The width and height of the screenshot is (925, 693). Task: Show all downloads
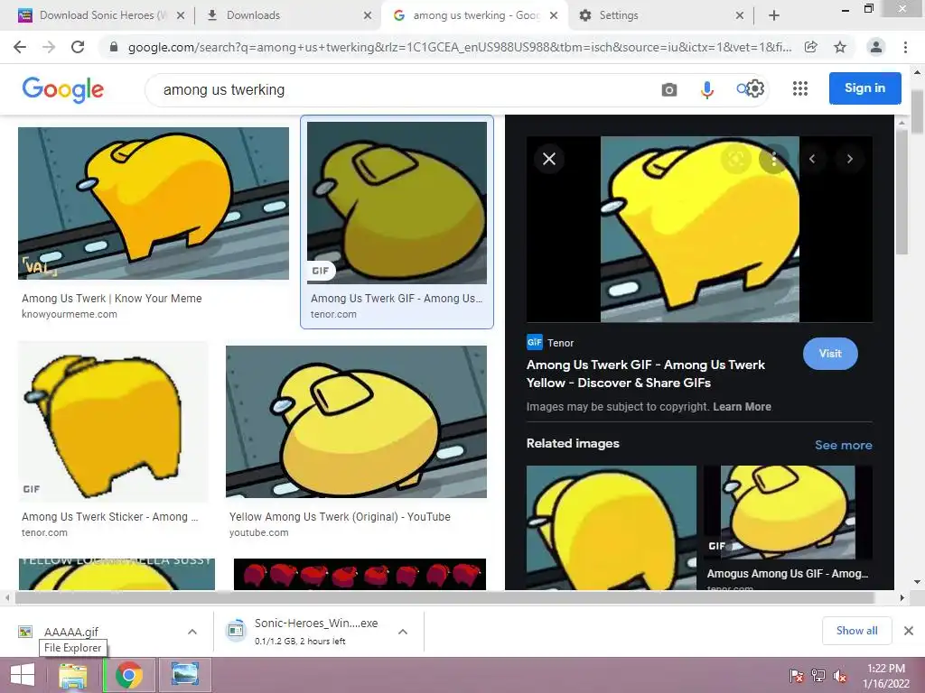tap(856, 631)
